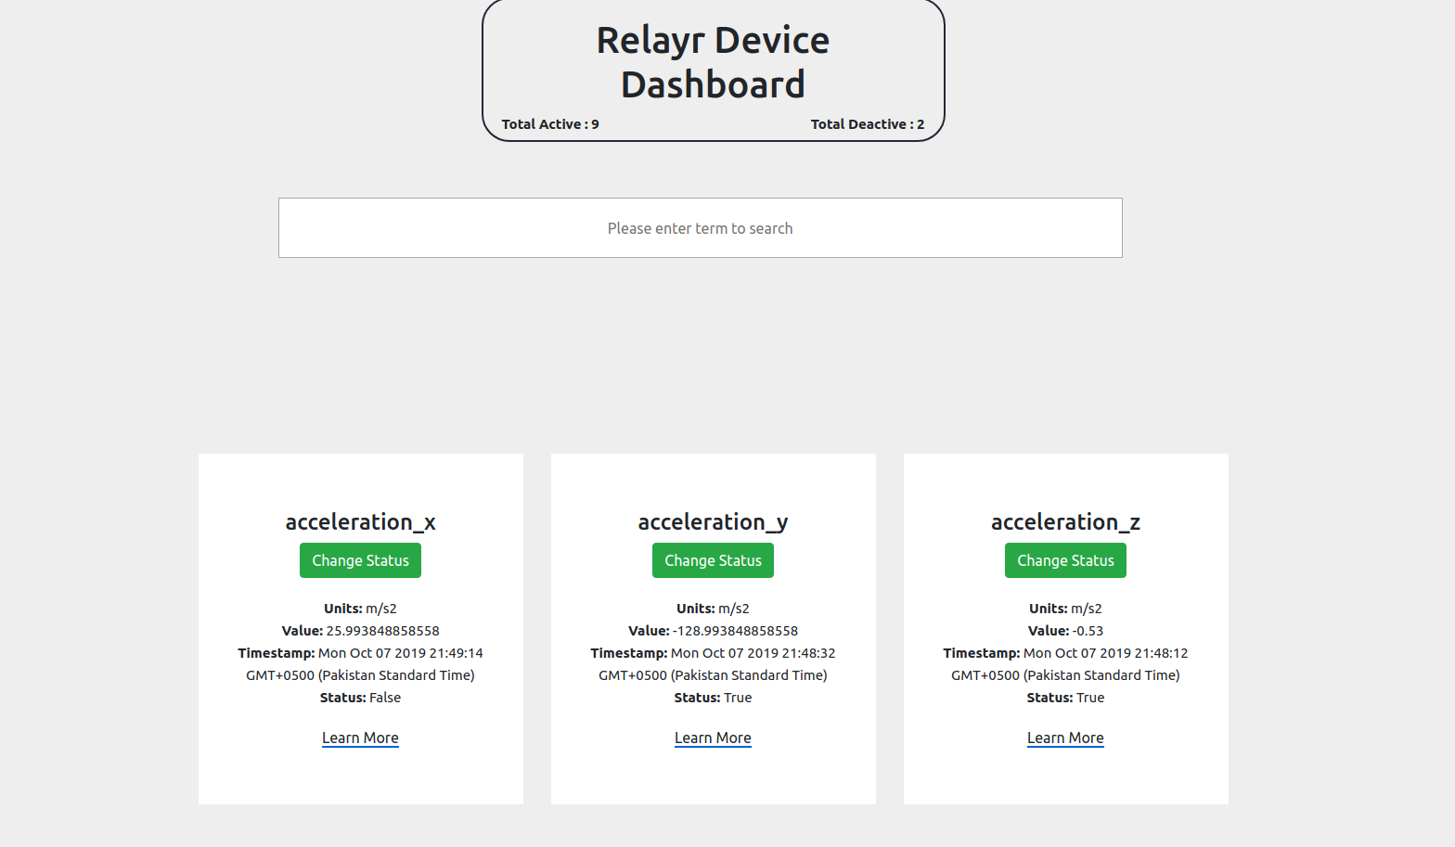The height and width of the screenshot is (847, 1455).
Task: Click timestamp Mon Oct 07 2019 21:48:32
Action: [753, 653]
